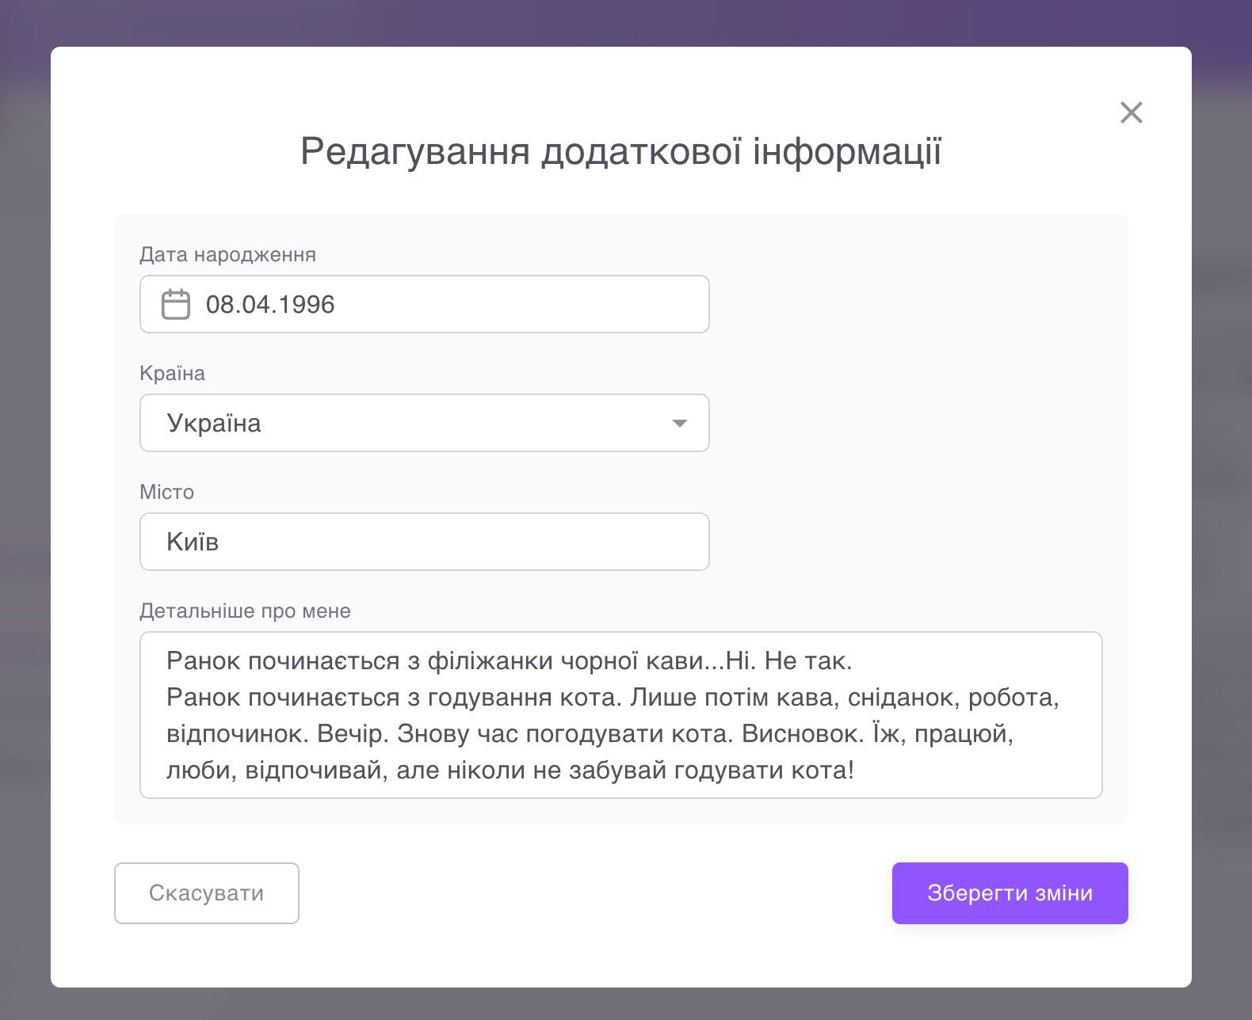Click the Дата народження label
Image resolution: width=1252 pixels, height=1020 pixels.
[x=227, y=255]
